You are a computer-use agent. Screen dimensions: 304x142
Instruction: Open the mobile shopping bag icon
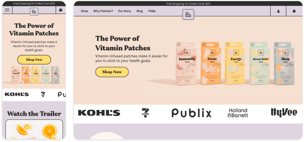(61, 10)
